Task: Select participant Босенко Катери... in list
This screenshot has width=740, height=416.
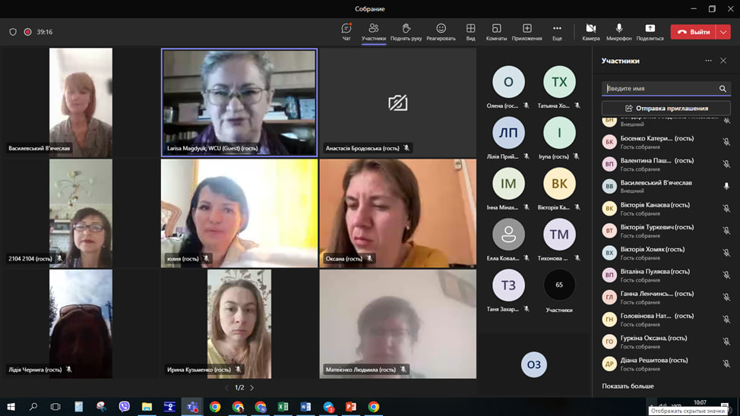Action: tap(666, 142)
